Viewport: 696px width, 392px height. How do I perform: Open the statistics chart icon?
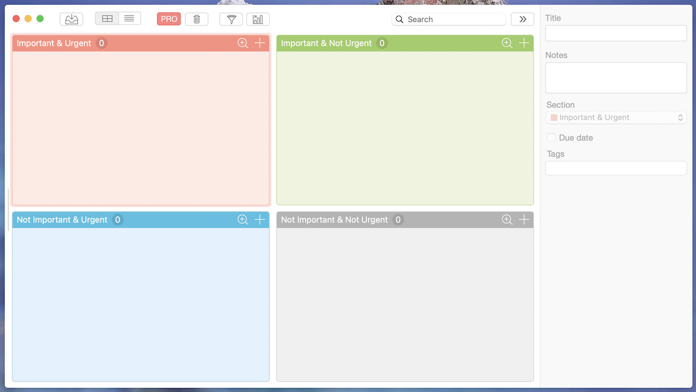(x=258, y=19)
